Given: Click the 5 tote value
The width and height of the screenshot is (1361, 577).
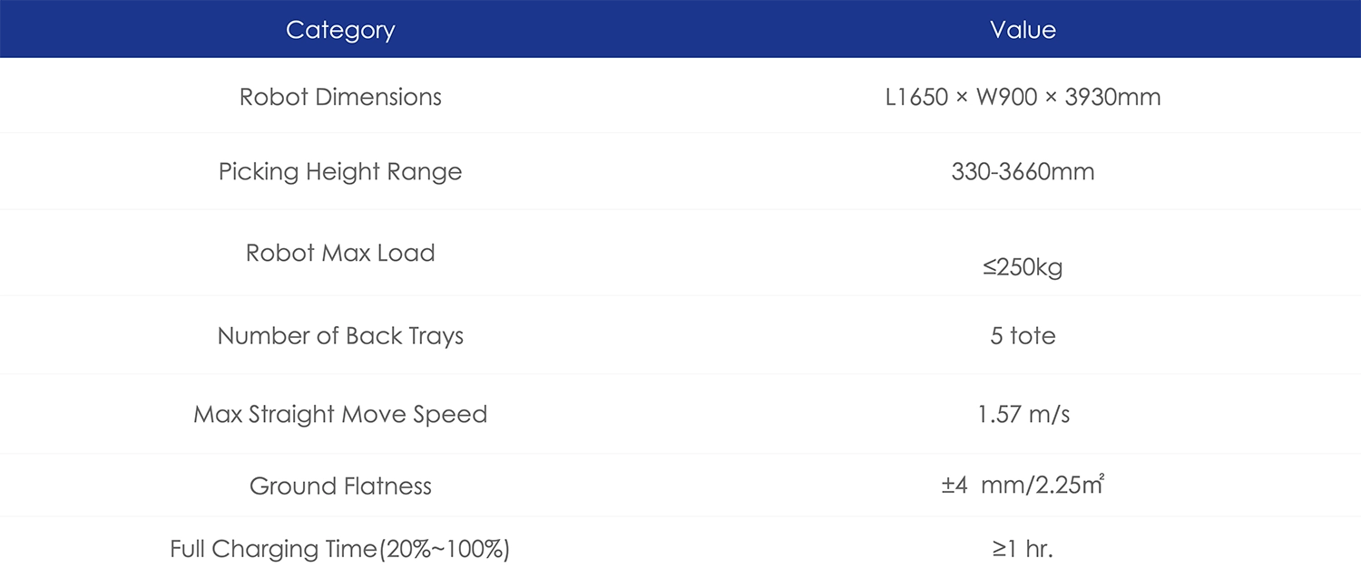Looking at the screenshot, I should click(x=1023, y=336).
